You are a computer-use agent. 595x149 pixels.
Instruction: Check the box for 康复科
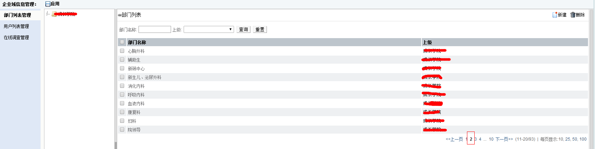pyautogui.click(x=122, y=112)
